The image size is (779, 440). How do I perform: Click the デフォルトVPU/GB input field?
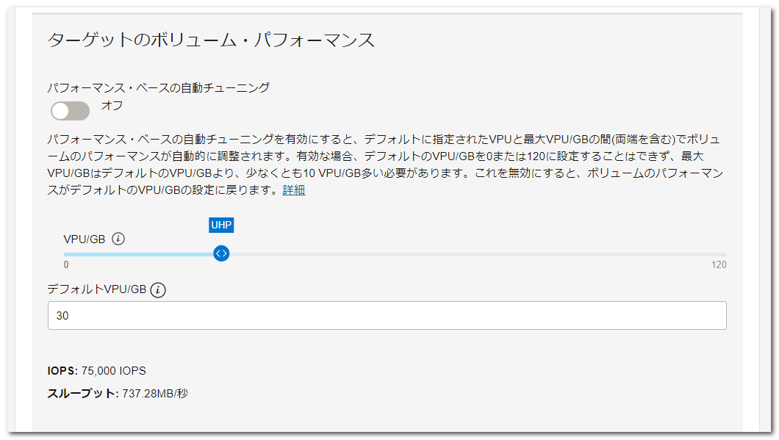click(x=387, y=315)
